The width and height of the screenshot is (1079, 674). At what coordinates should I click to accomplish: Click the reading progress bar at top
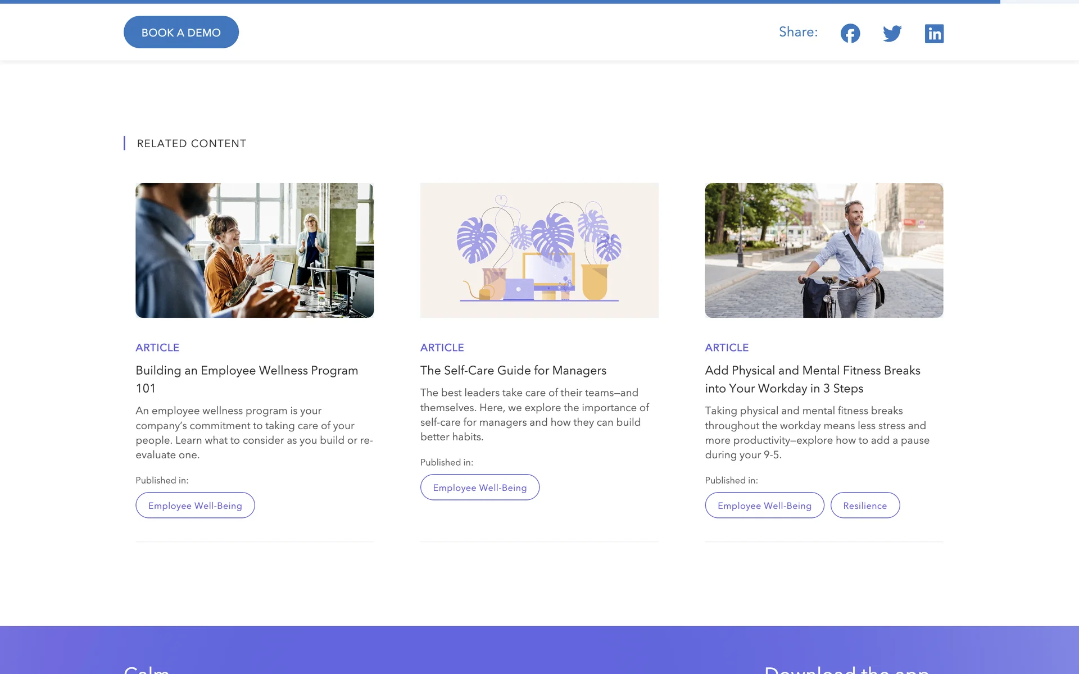(500, 2)
